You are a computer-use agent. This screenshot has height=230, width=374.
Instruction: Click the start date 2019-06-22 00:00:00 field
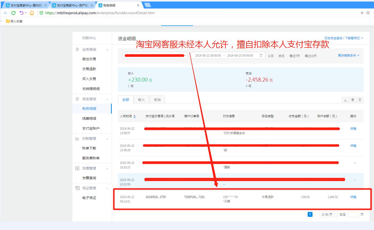[208, 56]
